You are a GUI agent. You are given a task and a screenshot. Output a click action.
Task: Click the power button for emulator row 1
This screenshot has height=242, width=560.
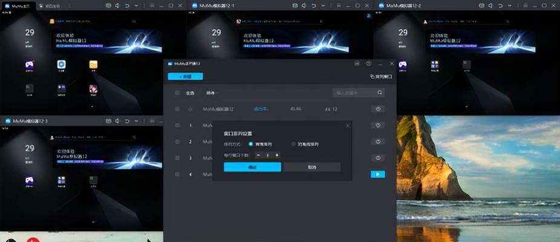click(378, 125)
